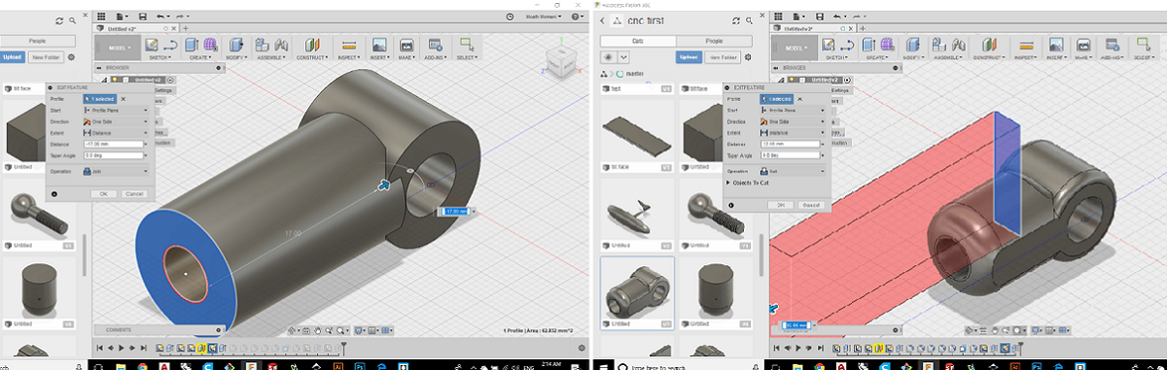
Task: Open Add-Ins scripts tool in left window
Action: click(x=435, y=44)
